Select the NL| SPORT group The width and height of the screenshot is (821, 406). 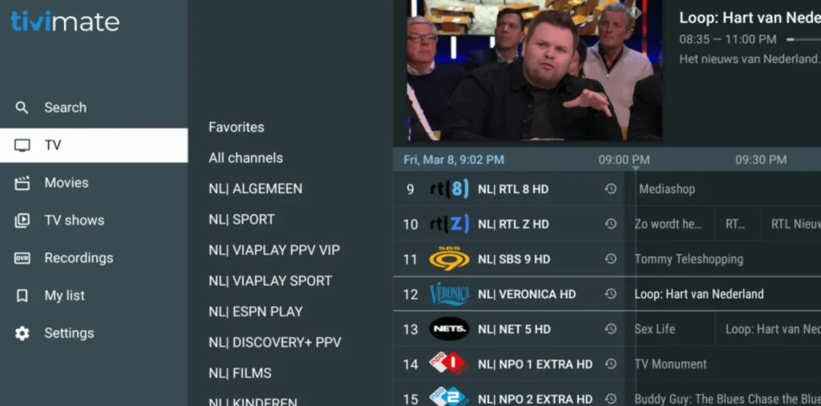tap(241, 219)
